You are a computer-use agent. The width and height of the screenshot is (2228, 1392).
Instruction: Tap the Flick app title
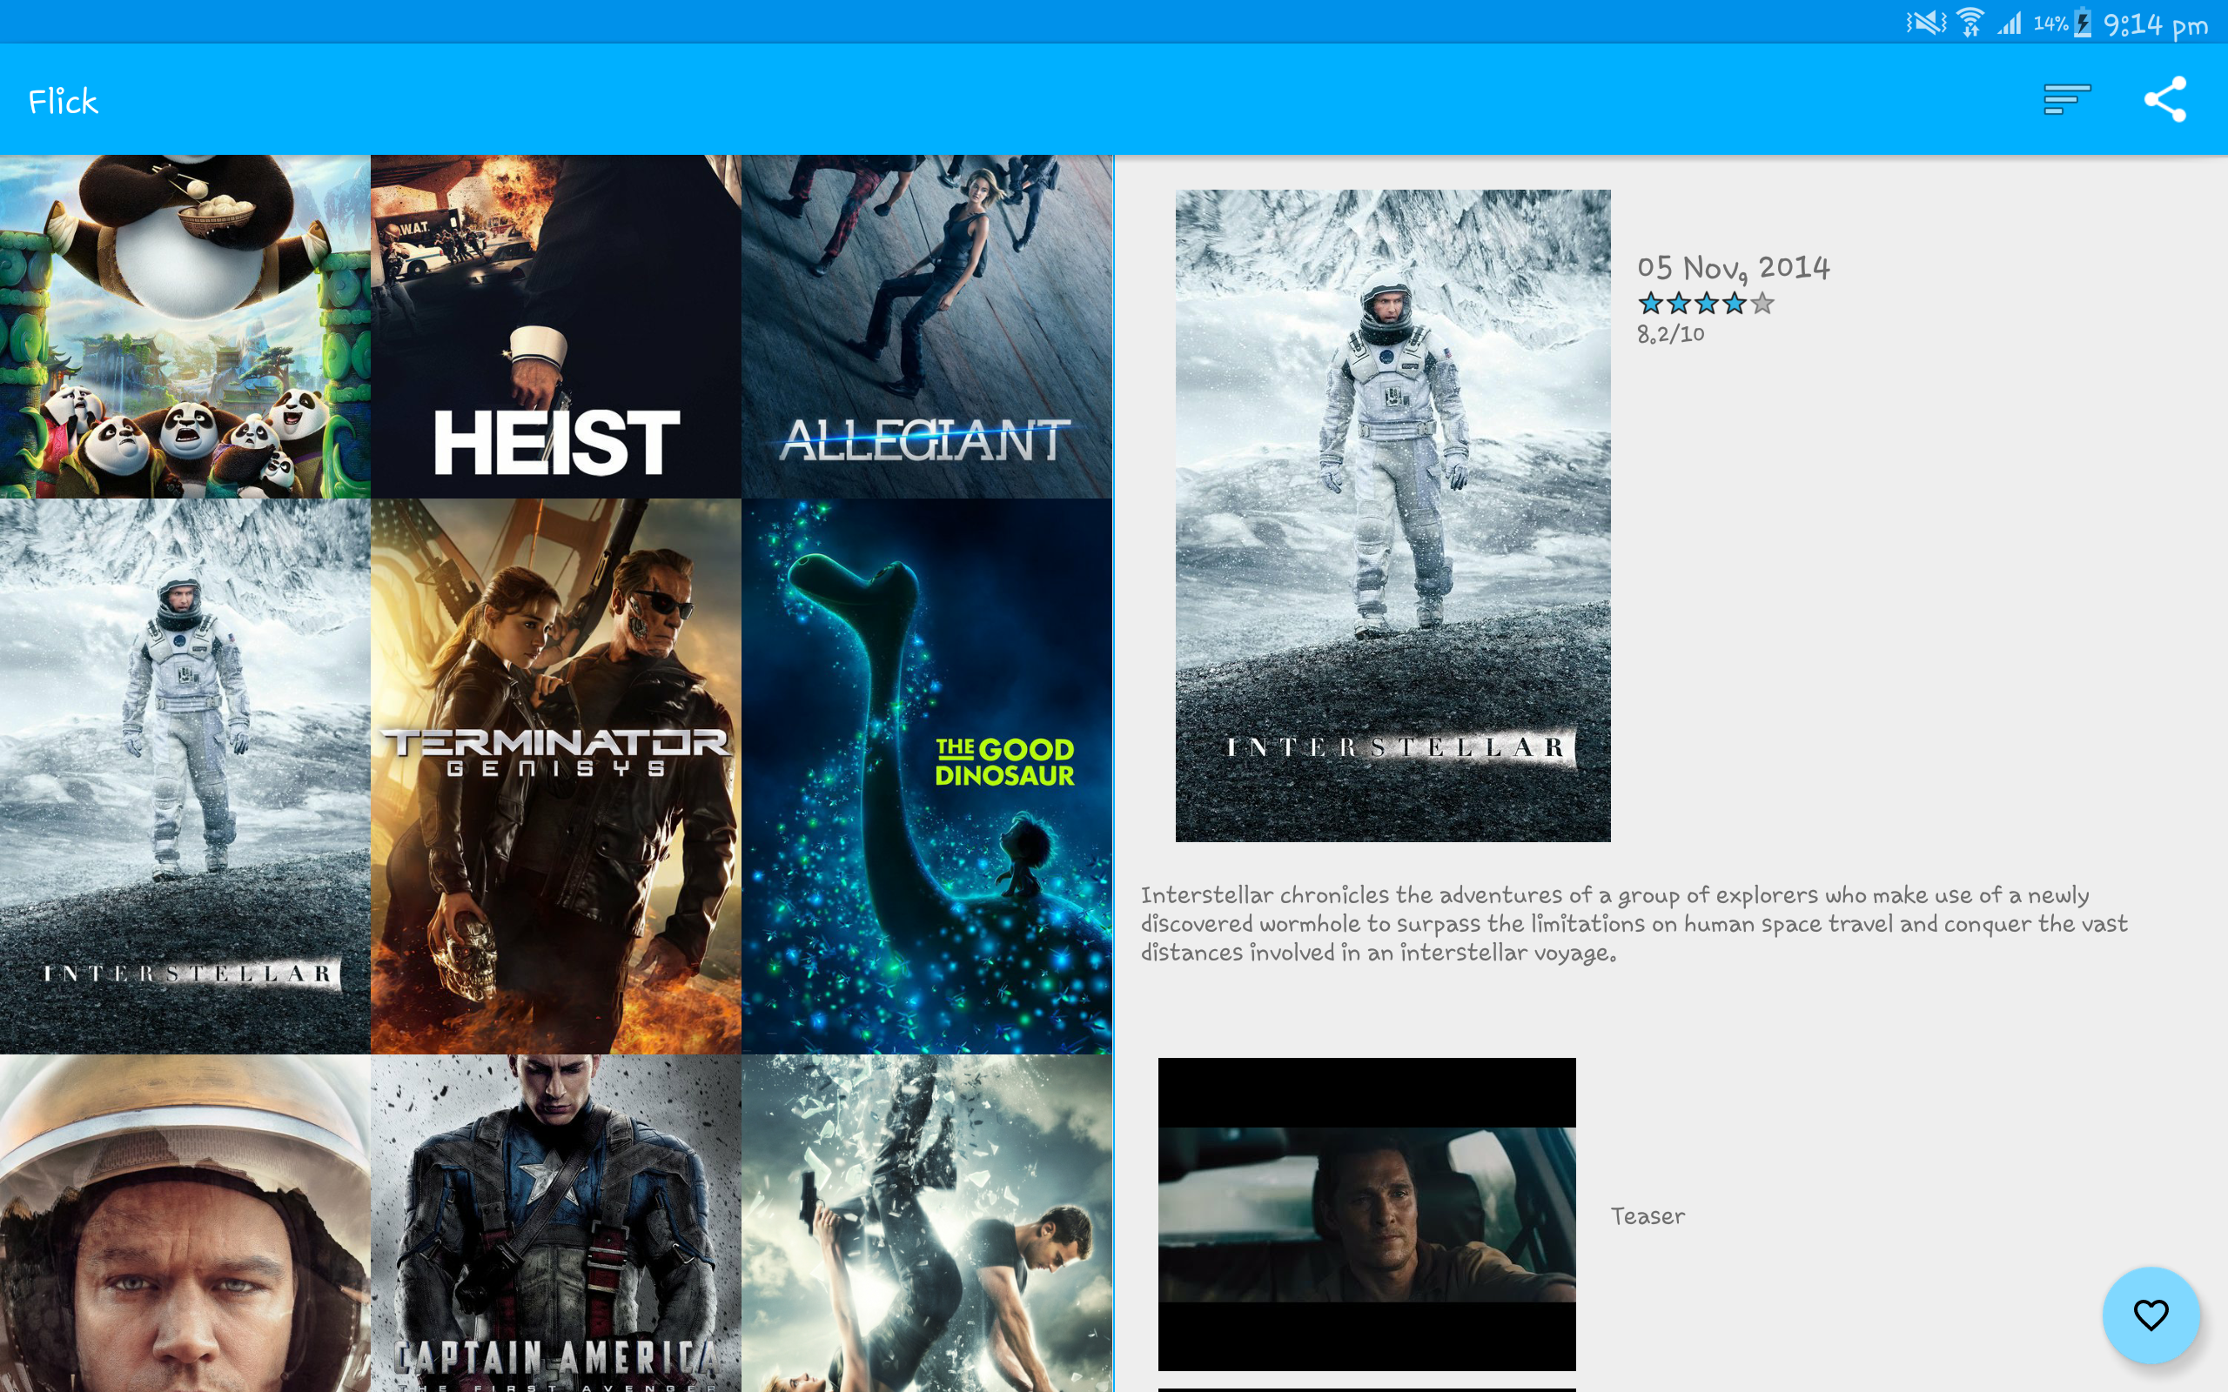click(x=63, y=101)
